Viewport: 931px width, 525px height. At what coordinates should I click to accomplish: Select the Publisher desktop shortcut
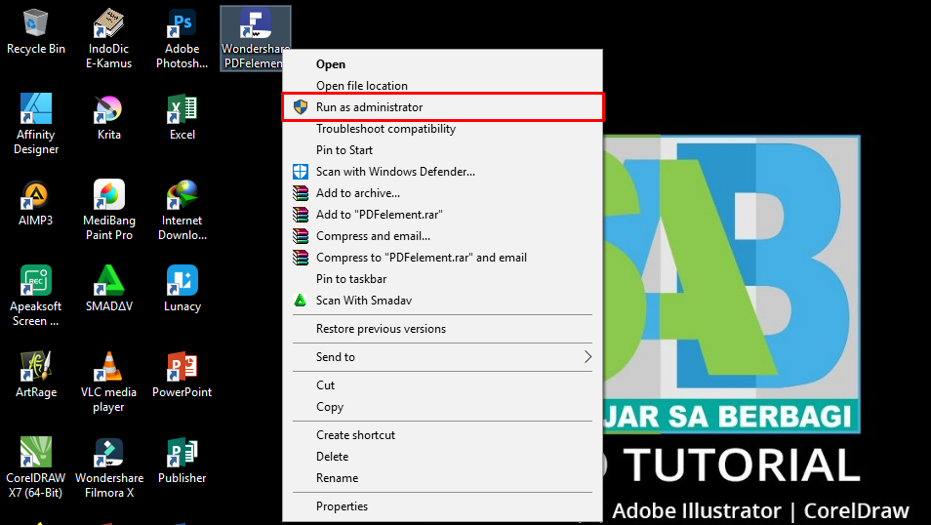[182, 461]
